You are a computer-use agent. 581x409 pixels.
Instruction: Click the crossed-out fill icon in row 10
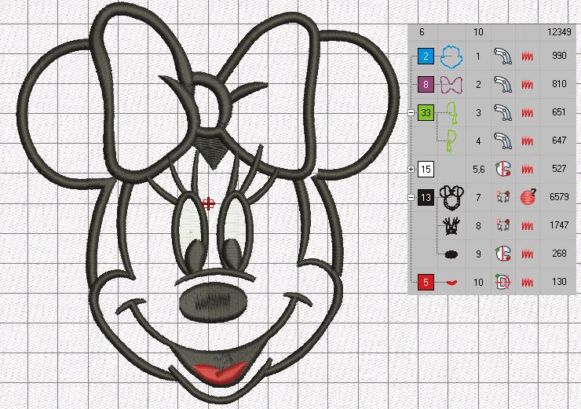click(502, 283)
